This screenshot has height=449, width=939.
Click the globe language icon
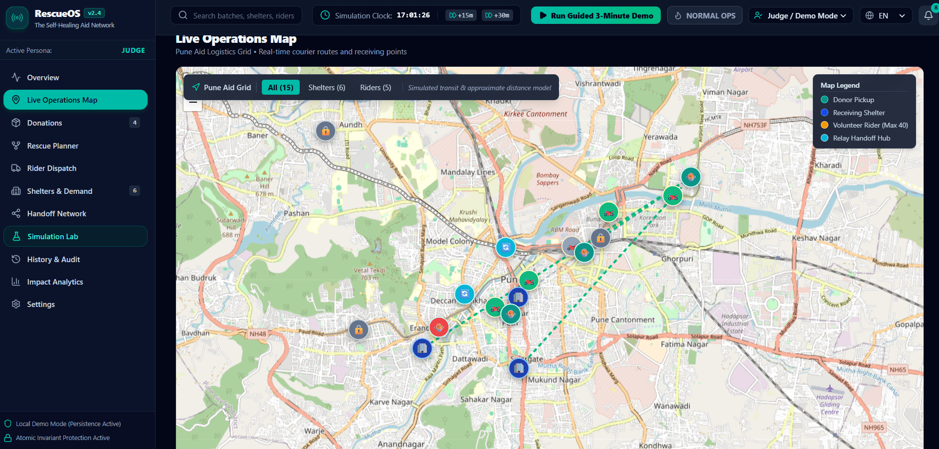[x=870, y=15]
